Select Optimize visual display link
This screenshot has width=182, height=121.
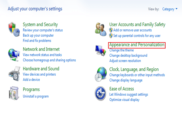[124, 100]
